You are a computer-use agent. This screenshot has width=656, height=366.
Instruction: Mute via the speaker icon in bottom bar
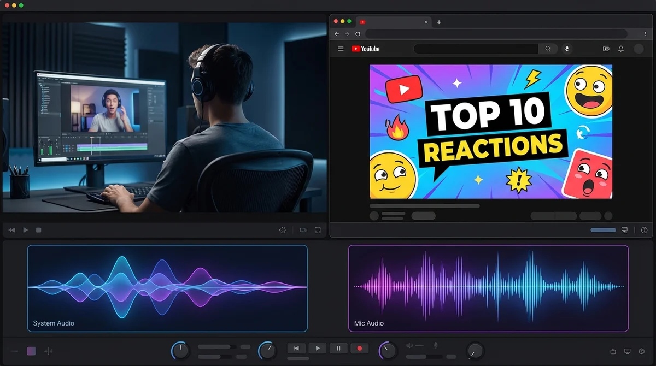tap(409, 345)
